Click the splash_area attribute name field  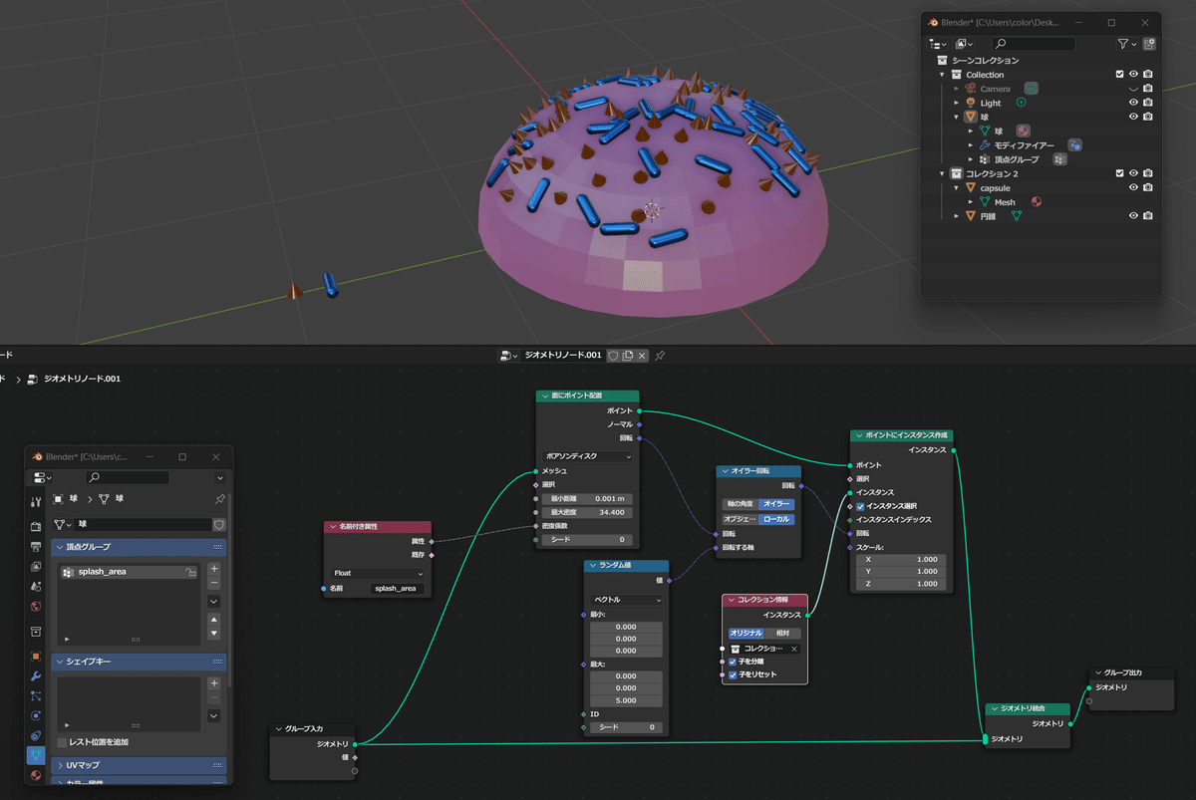[x=397, y=589]
